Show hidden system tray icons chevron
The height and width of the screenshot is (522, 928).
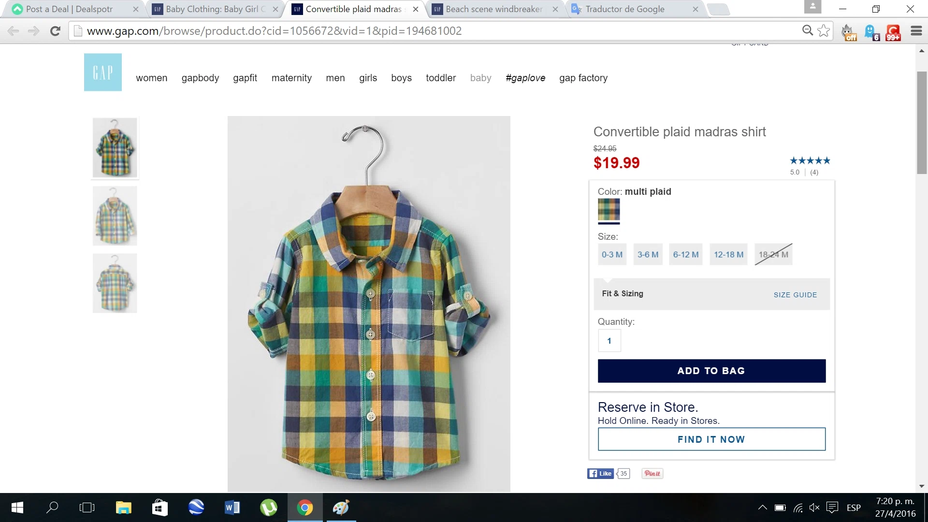point(762,507)
